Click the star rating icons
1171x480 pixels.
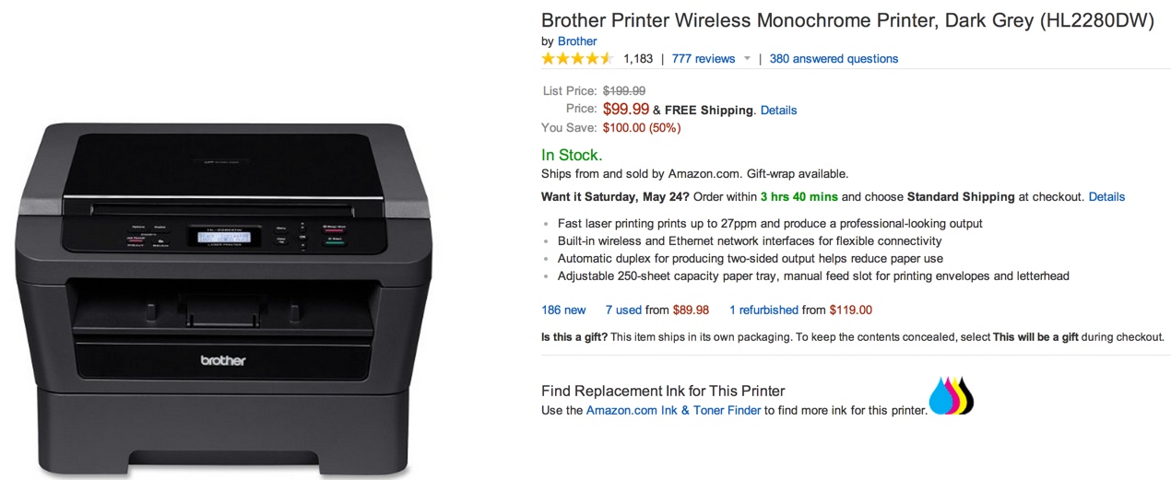[577, 59]
